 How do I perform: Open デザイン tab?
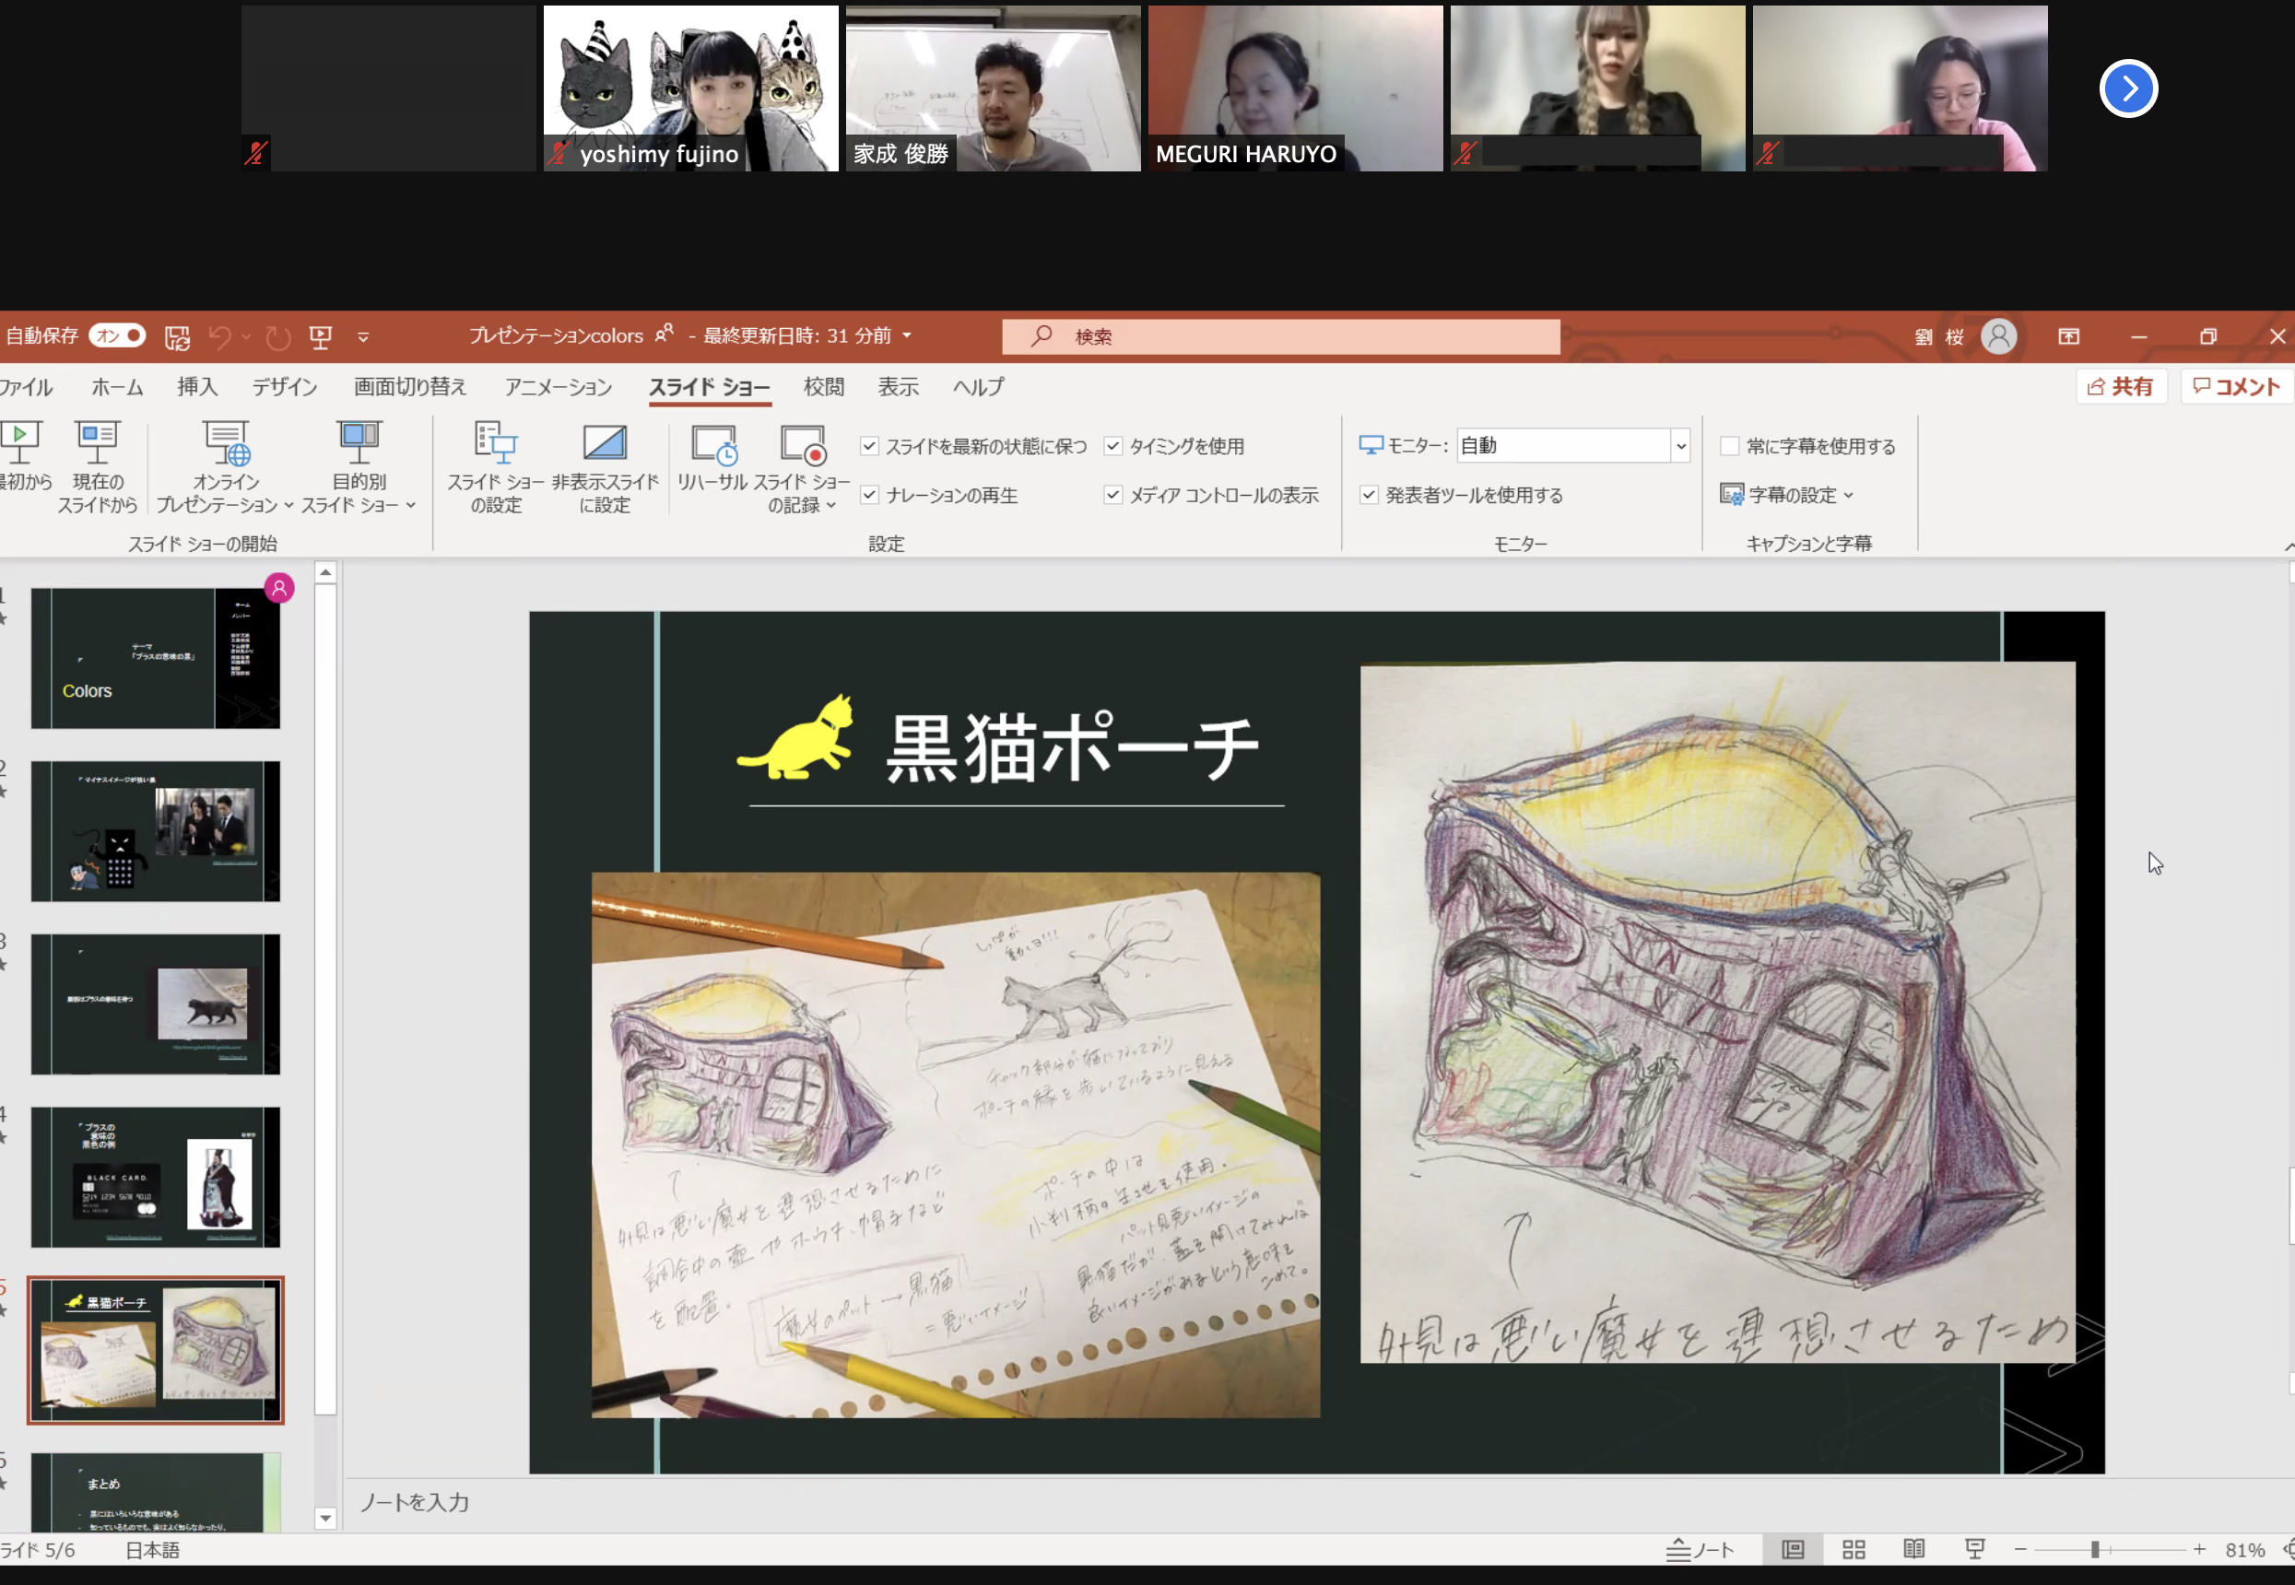pyautogui.click(x=284, y=387)
